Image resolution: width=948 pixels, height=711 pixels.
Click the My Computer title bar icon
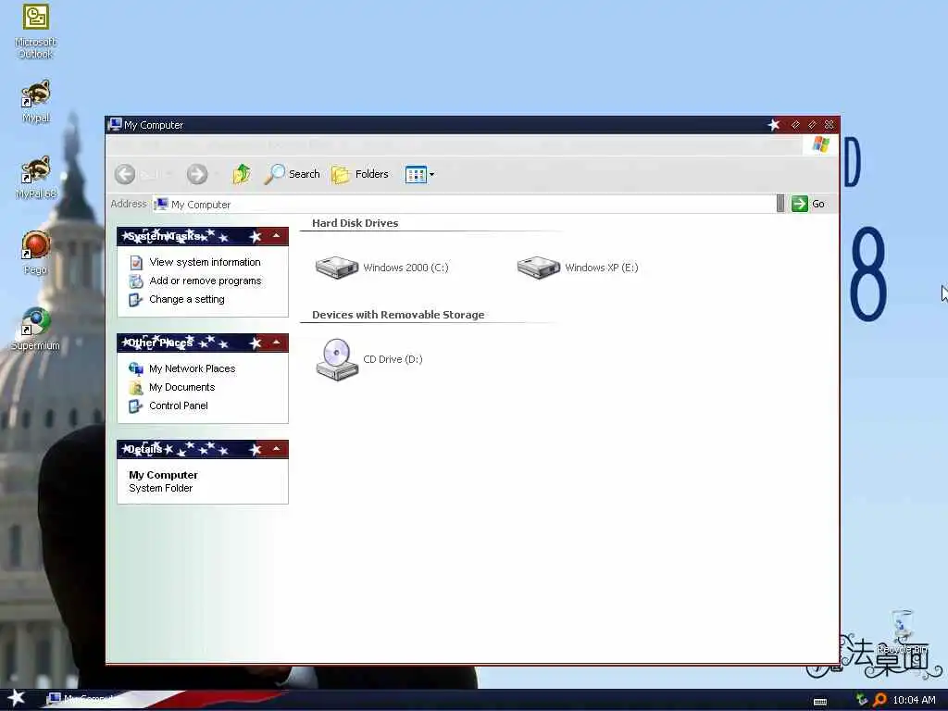pos(115,125)
